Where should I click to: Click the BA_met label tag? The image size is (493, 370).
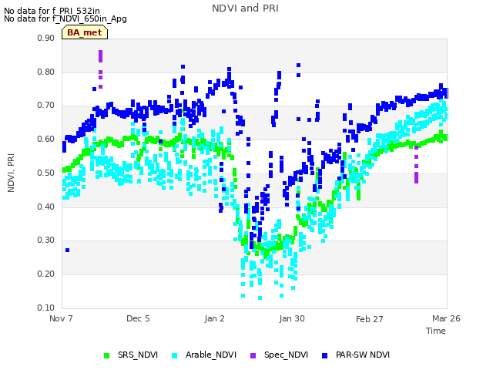coord(85,32)
